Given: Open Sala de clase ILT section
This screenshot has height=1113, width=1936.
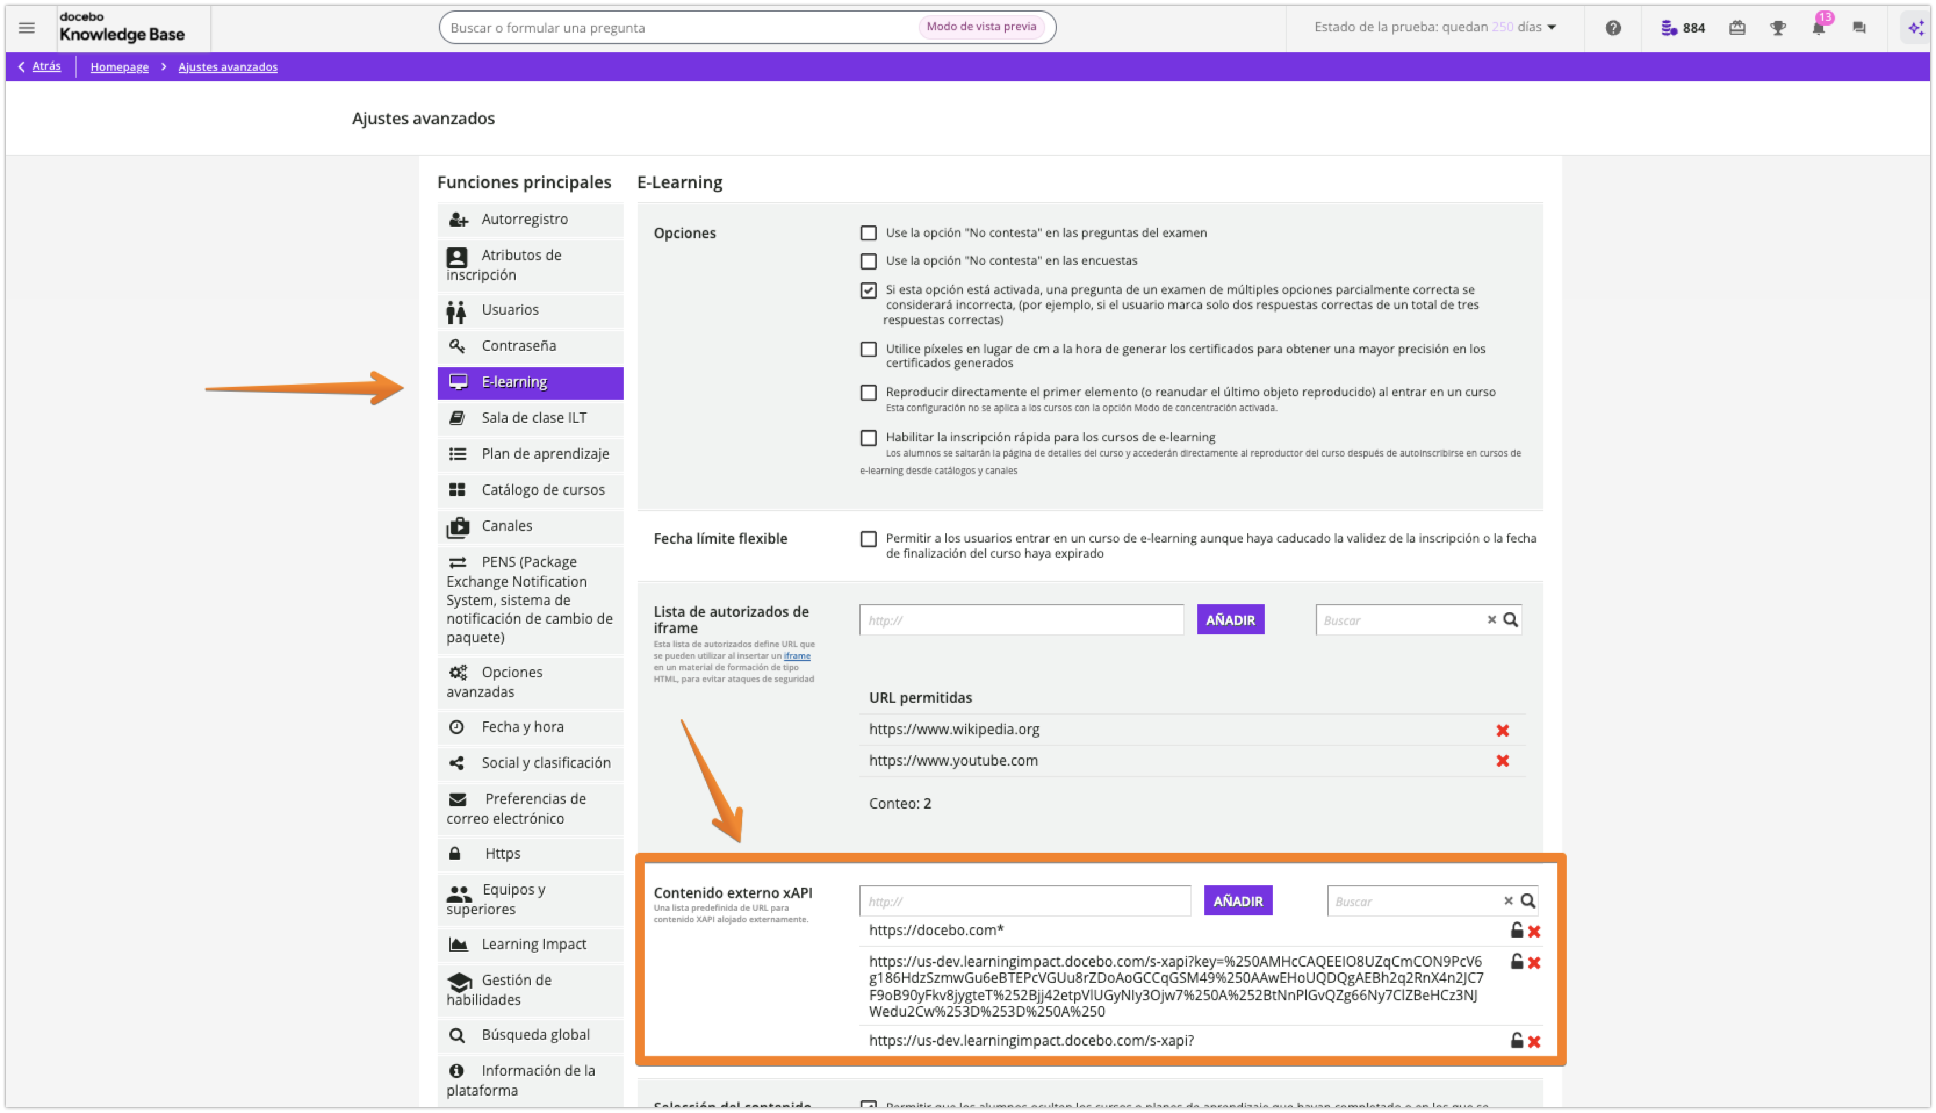Looking at the screenshot, I should (x=530, y=418).
